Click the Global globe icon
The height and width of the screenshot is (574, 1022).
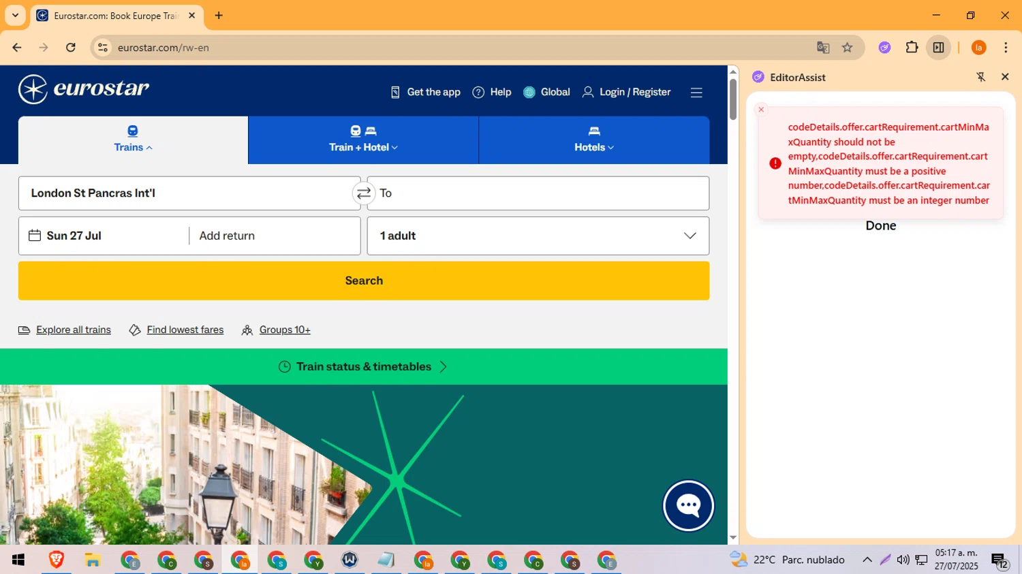click(x=529, y=92)
